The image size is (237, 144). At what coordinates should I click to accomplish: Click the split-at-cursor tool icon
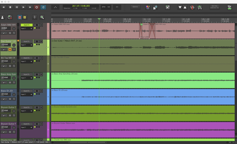pos(34,17)
